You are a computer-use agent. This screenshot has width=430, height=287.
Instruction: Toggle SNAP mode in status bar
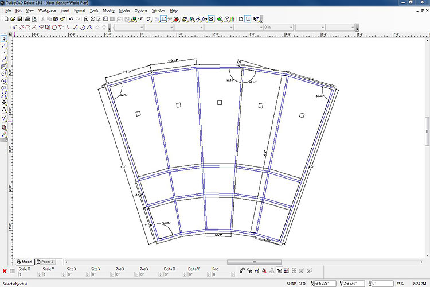click(291, 284)
